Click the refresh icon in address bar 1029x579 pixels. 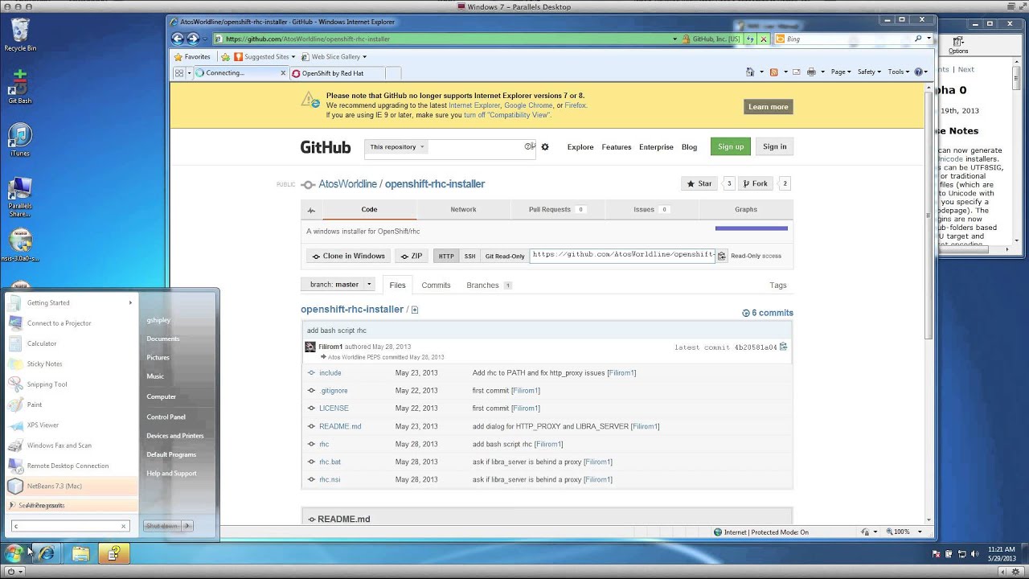(x=750, y=39)
